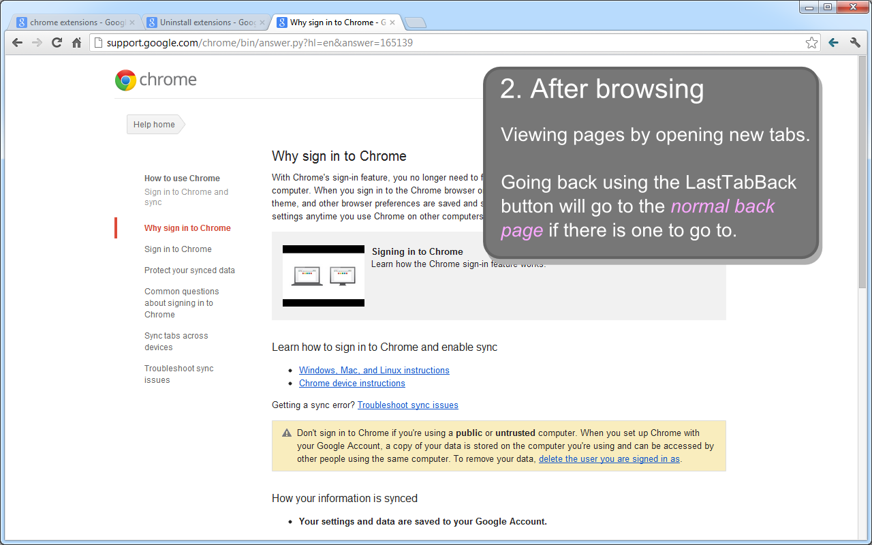Open 'Protect your synced data' link
Screen dimensions: 872x545
189,270
